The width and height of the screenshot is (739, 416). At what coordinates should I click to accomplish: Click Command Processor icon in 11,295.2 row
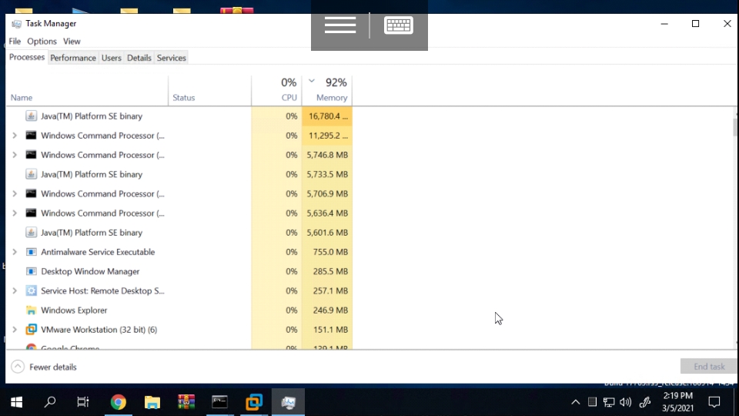(x=31, y=136)
